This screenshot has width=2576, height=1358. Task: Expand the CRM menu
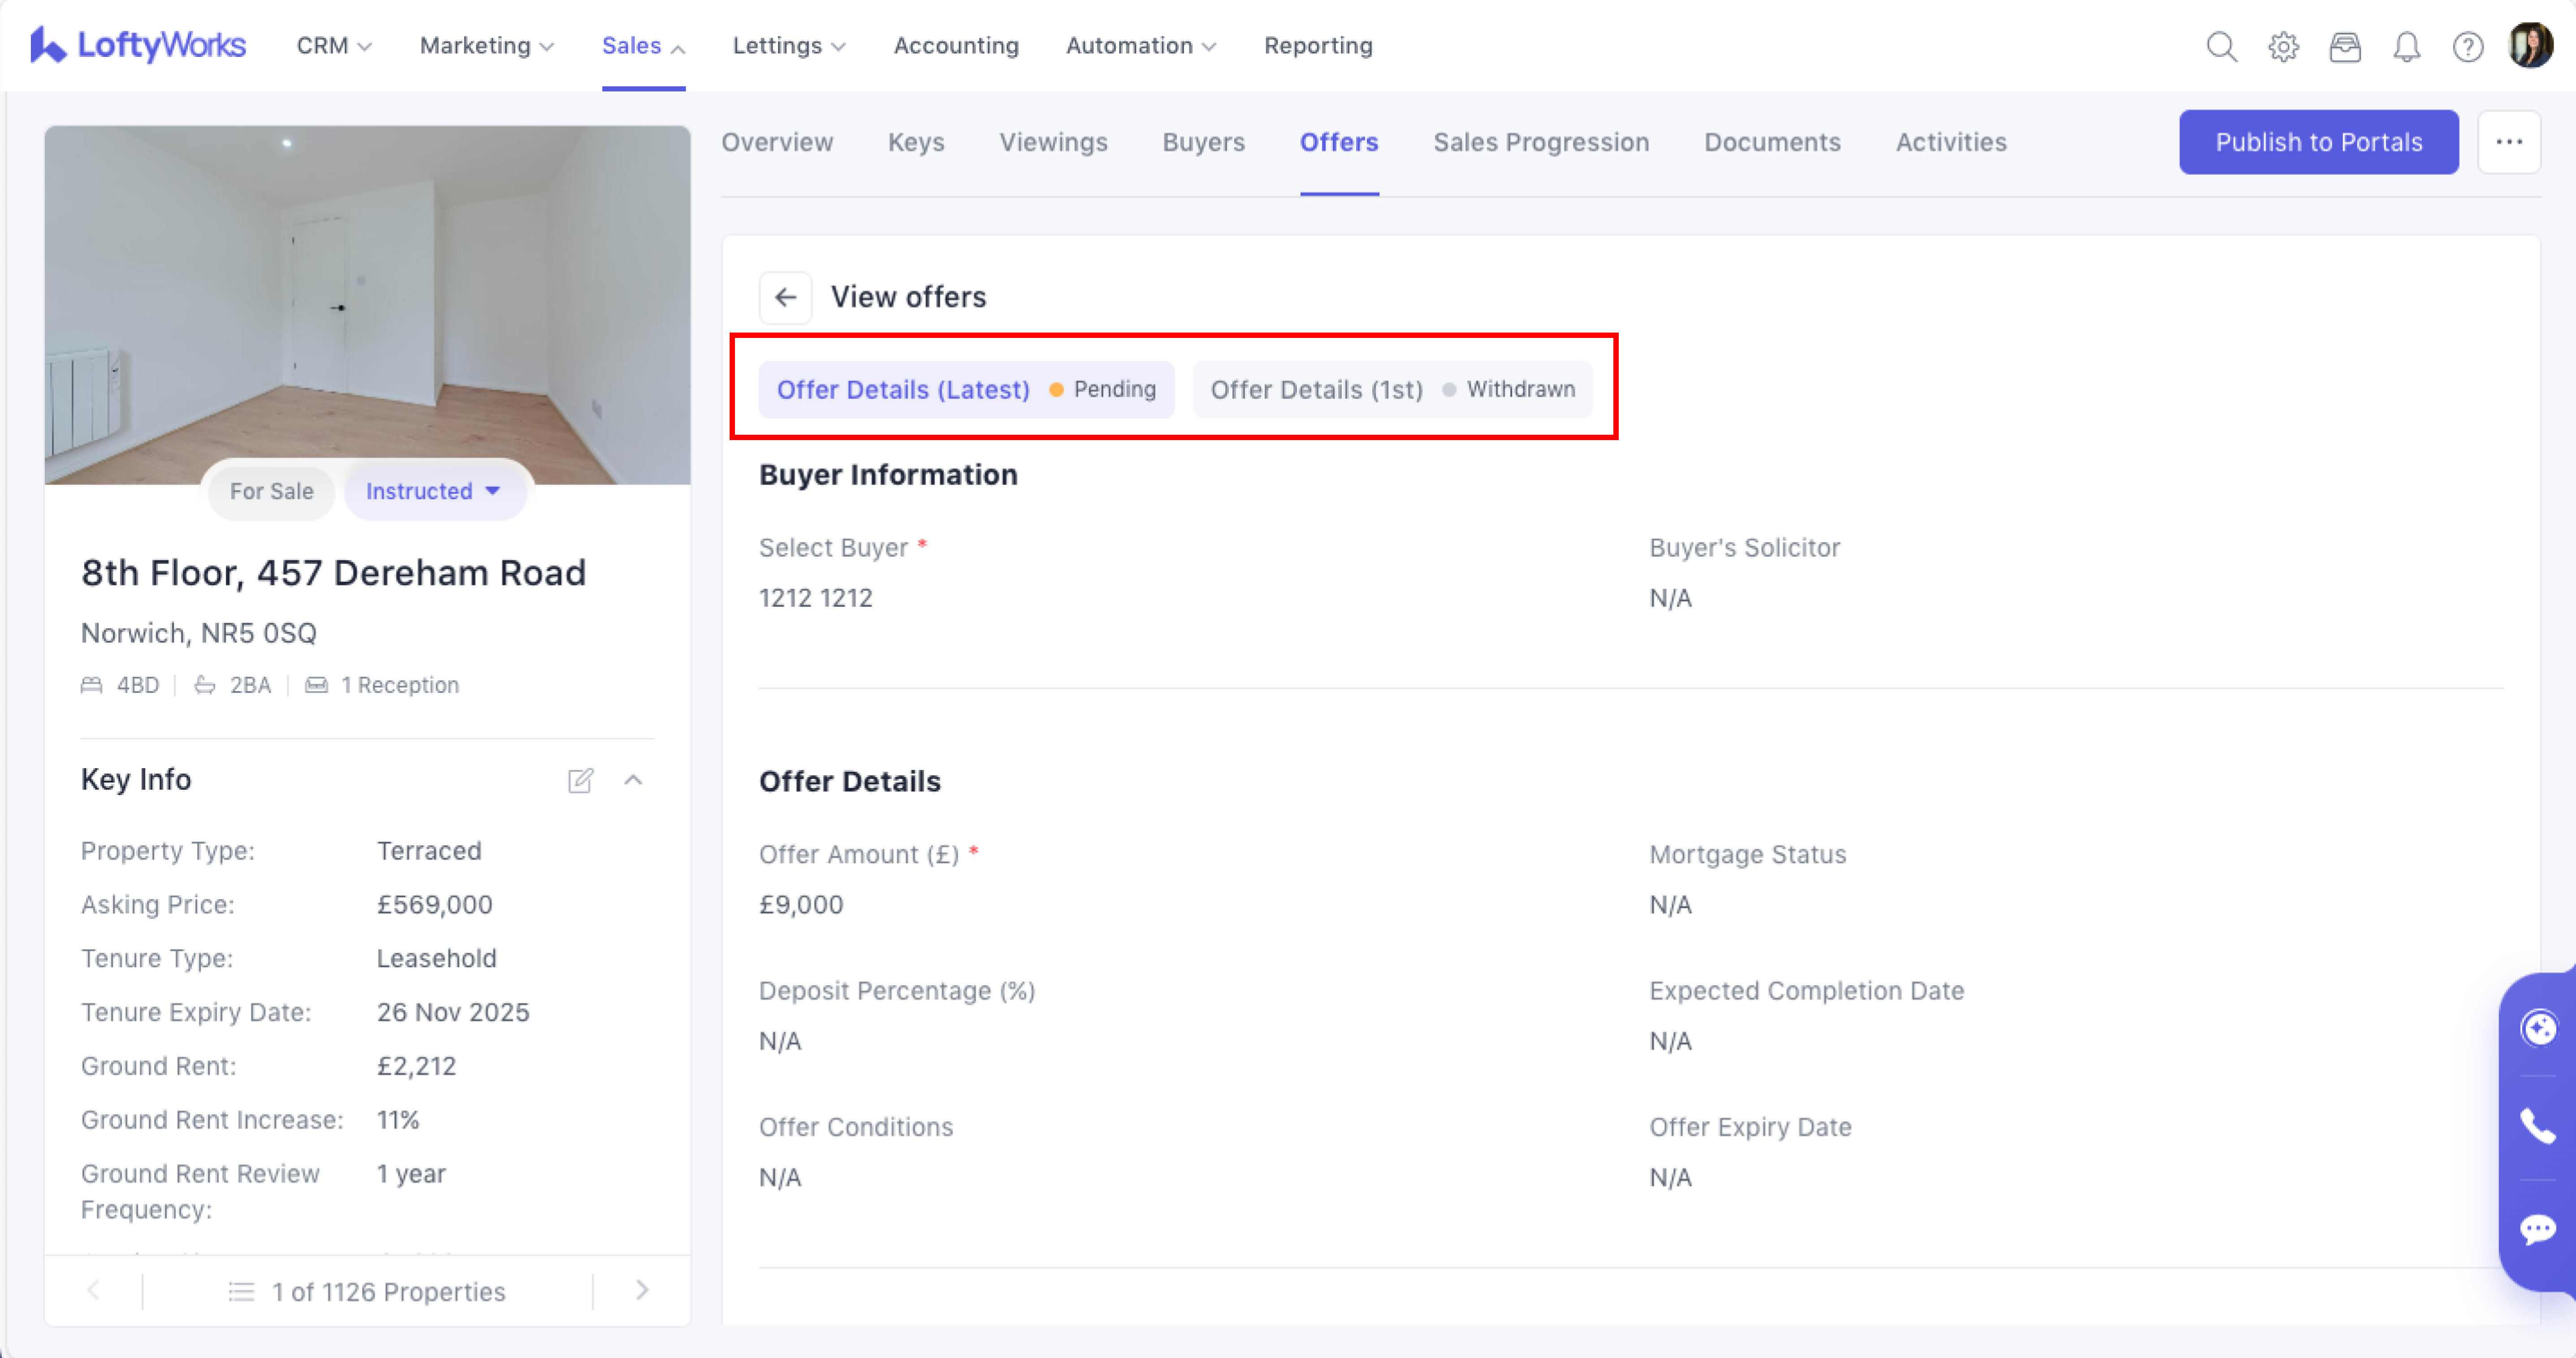[x=333, y=46]
